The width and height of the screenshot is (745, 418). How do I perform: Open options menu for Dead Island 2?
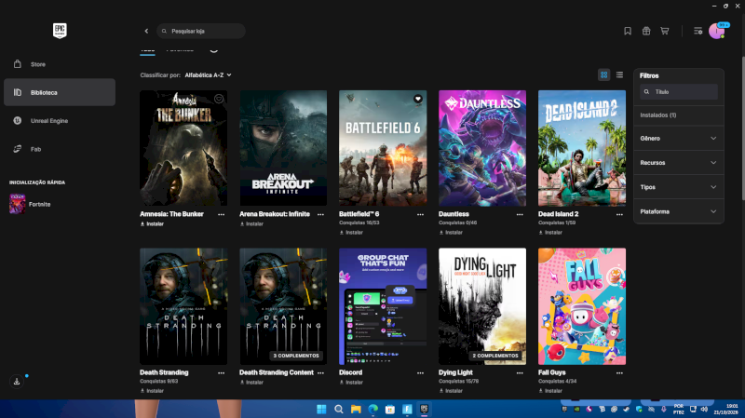point(619,214)
